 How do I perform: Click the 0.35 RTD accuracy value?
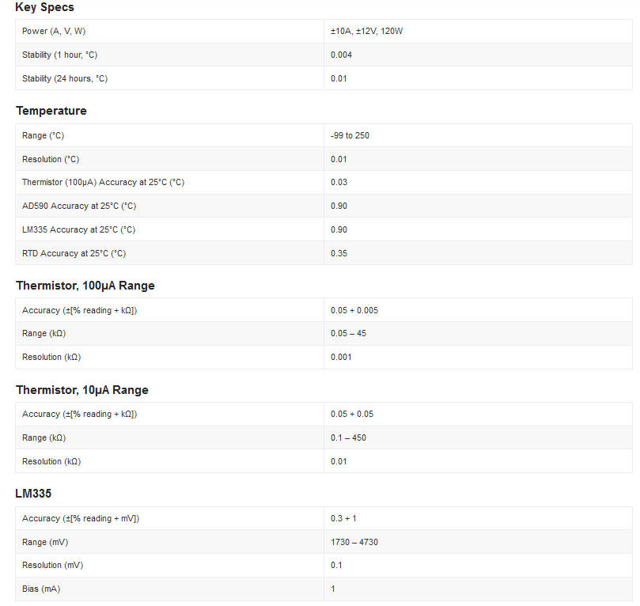coord(339,253)
